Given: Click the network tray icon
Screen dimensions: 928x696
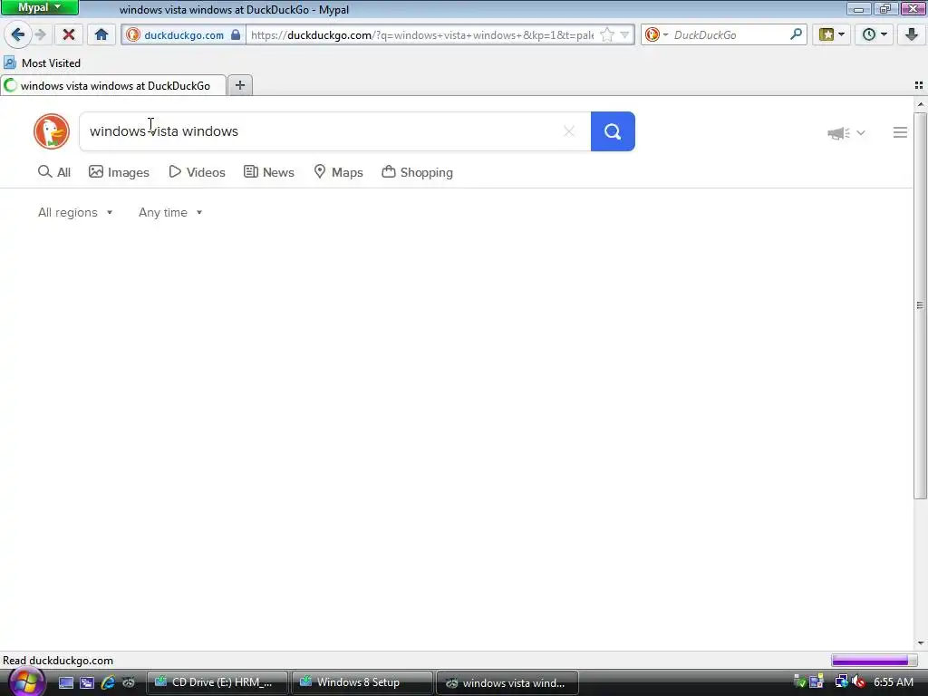Looking at the screenshot, I should tap(841, 682).
